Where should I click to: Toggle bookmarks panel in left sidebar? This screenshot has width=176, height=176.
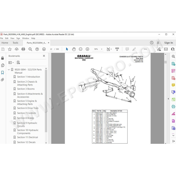3,72
